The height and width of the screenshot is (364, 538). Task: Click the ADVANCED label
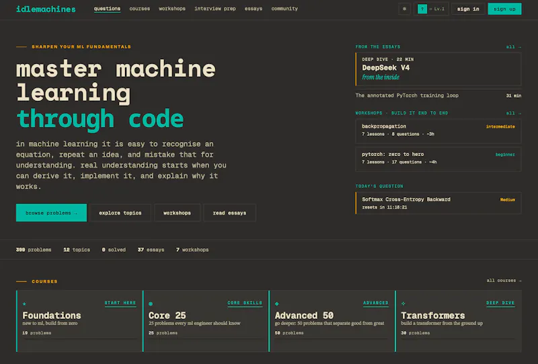pos(376,303)
